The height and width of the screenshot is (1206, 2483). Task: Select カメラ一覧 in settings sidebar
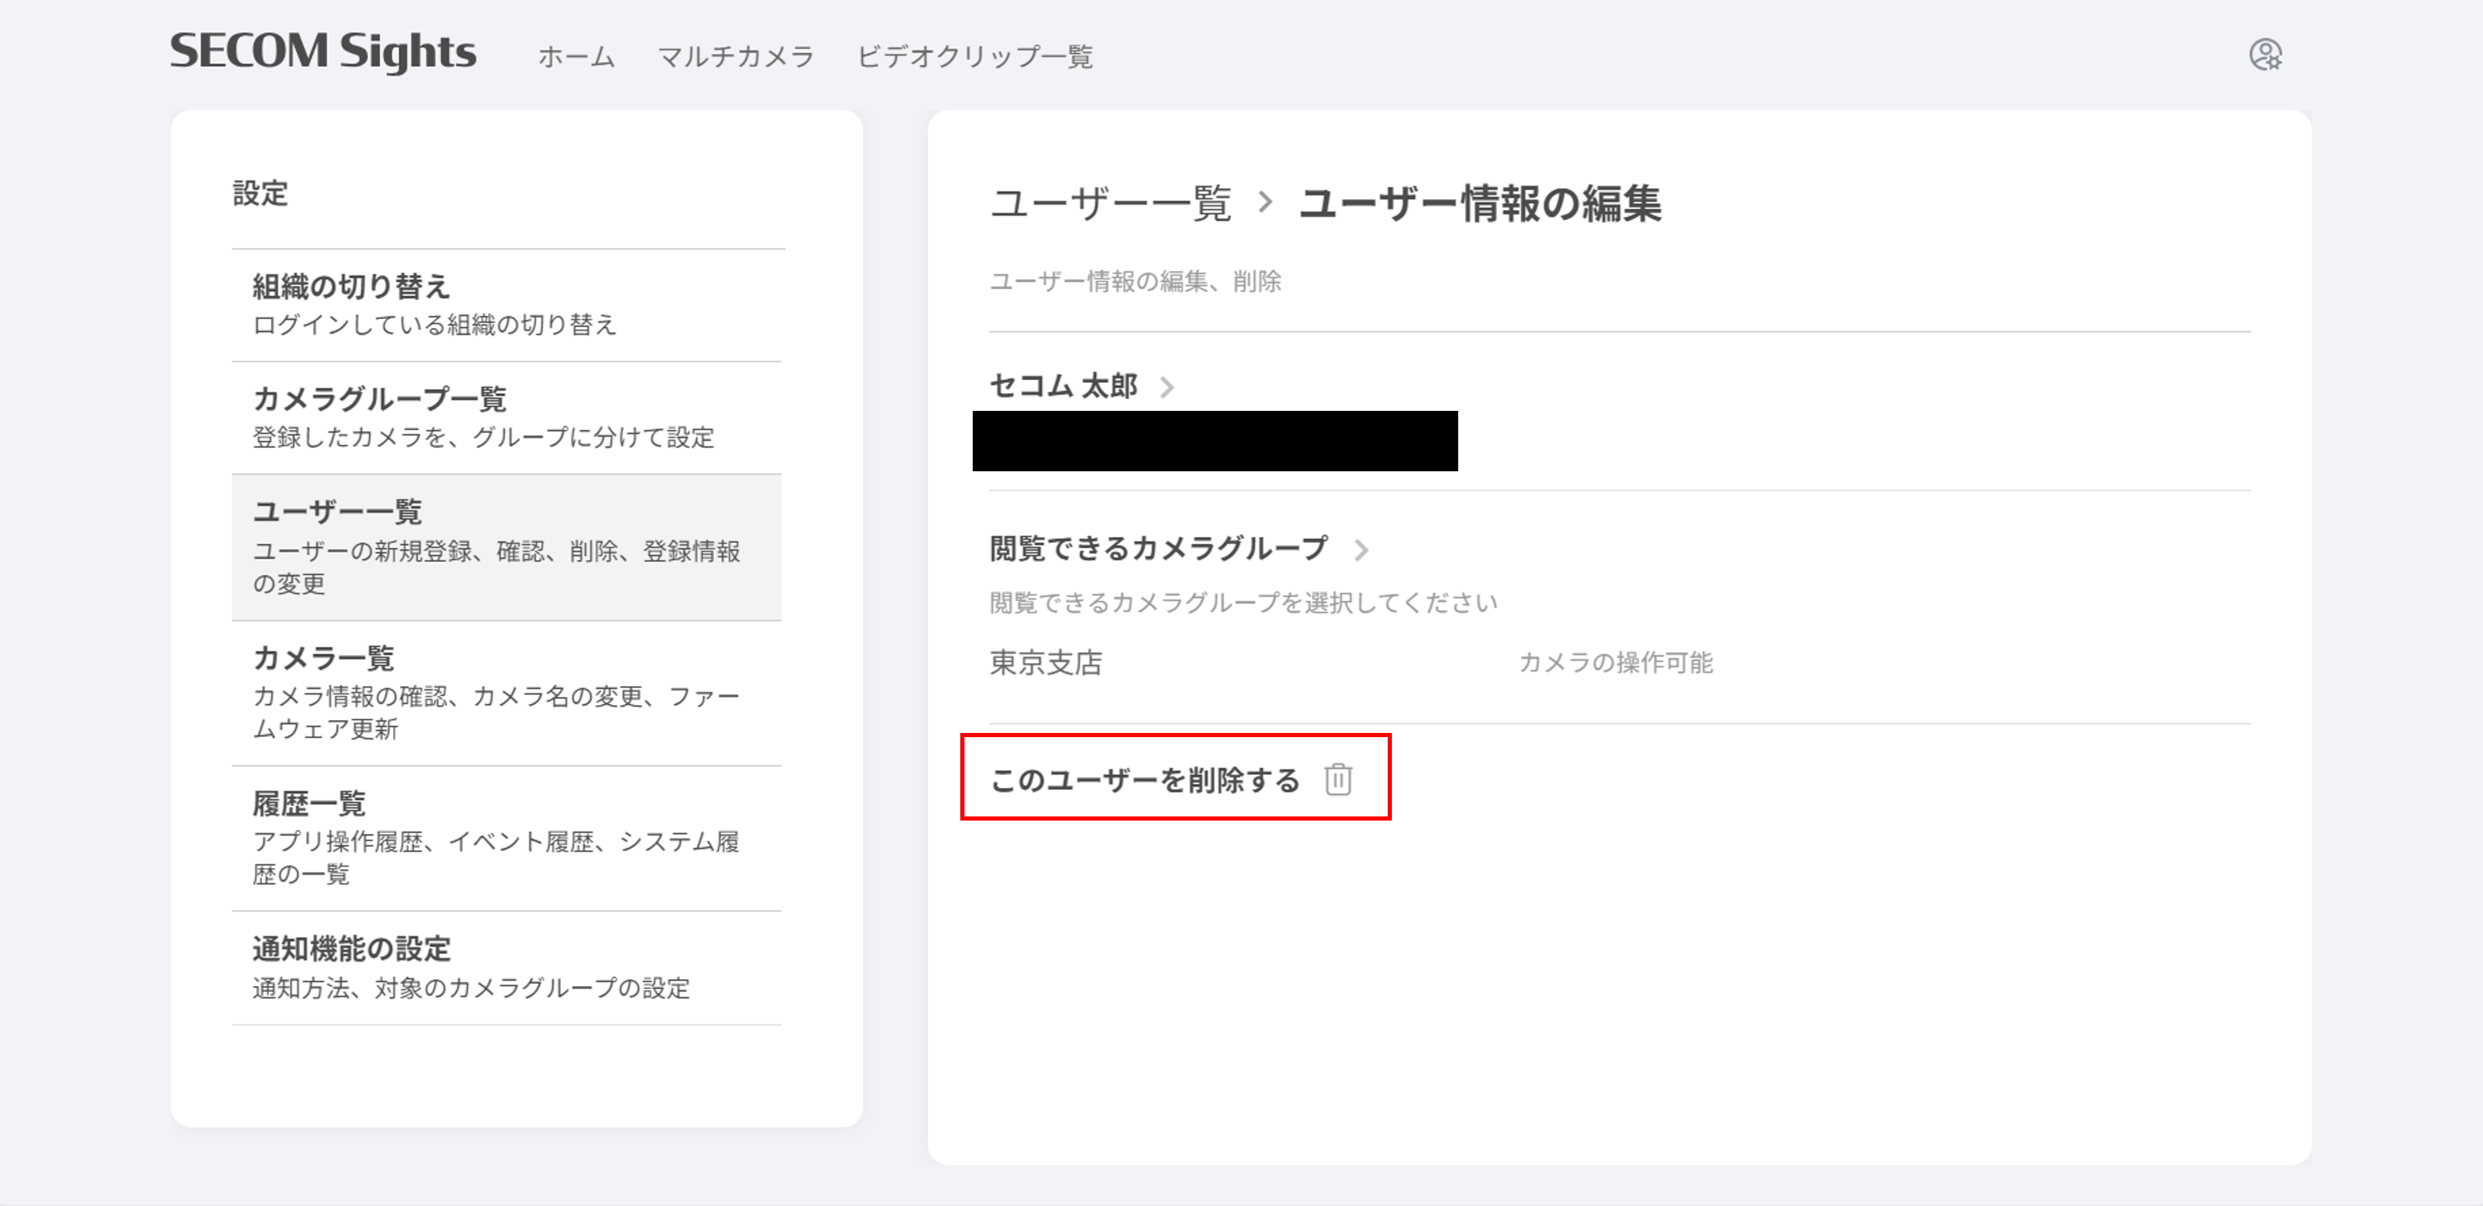(506, 694)
